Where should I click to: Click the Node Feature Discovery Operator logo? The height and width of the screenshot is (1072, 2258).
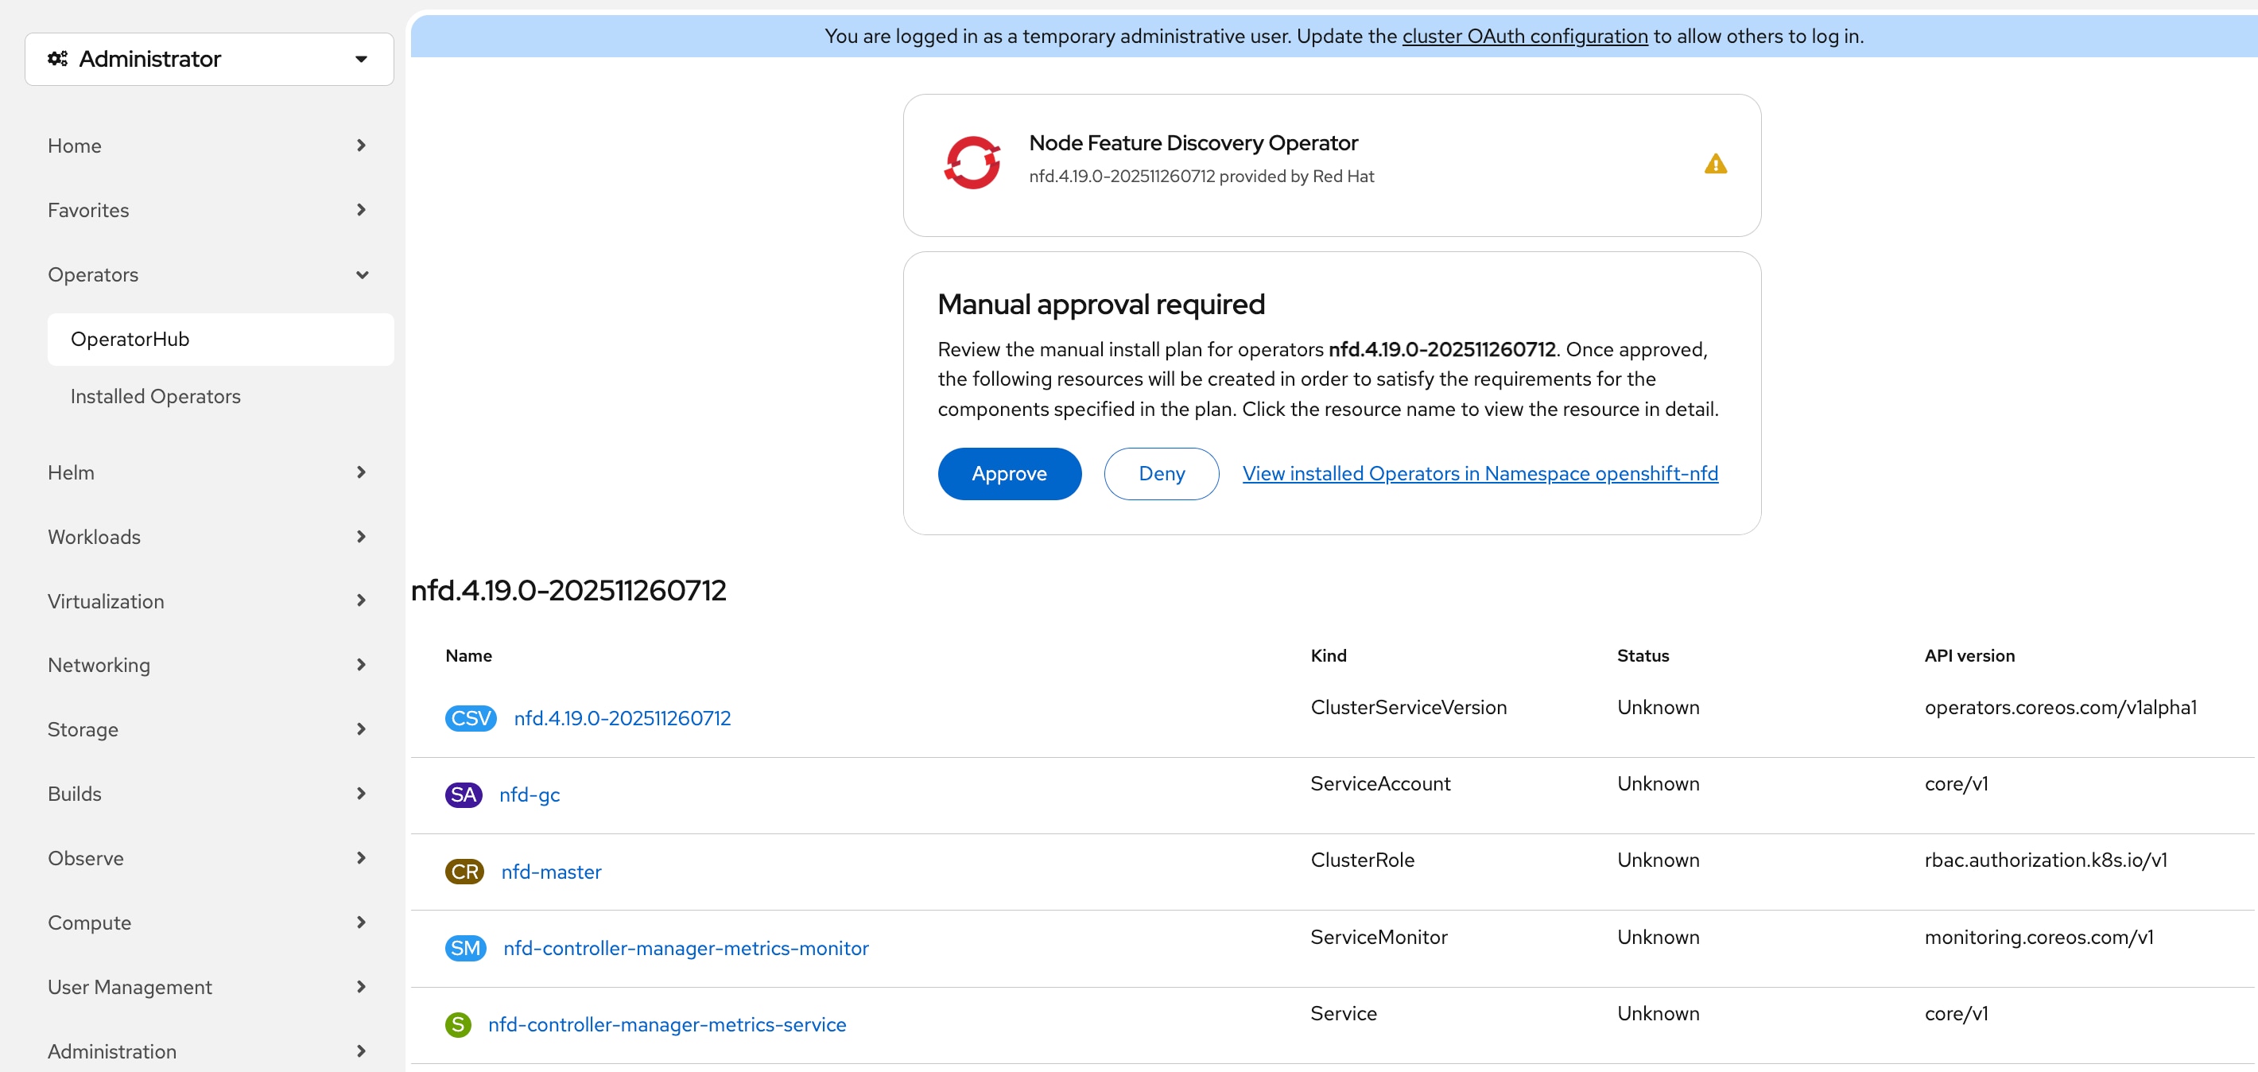pos(972,163)
